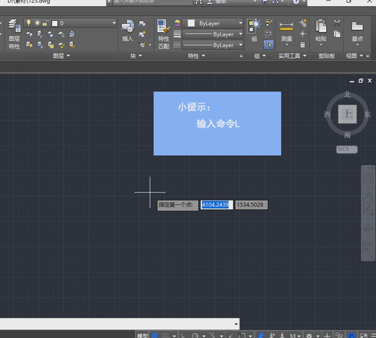Screen dimensions: 376x338
Task: Click the 东 east direction on ViewCube
Action: click(x=367, y=114)
